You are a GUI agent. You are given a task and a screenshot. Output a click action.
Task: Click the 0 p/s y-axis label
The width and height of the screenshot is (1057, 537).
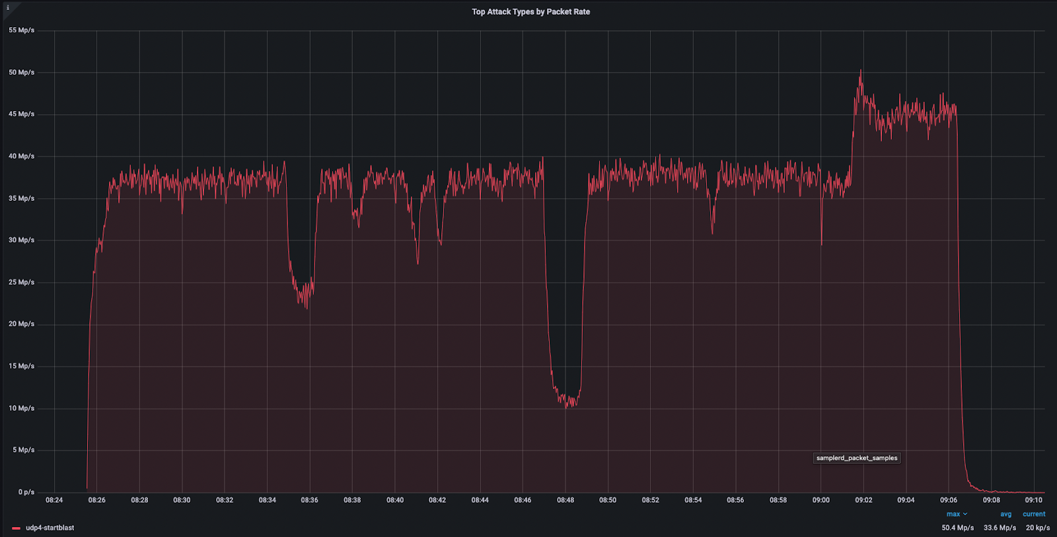click(x=26, y=492)
